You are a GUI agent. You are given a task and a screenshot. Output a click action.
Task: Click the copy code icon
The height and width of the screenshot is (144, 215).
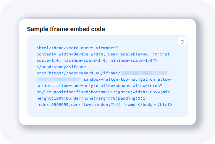click(x=182, y=42)
